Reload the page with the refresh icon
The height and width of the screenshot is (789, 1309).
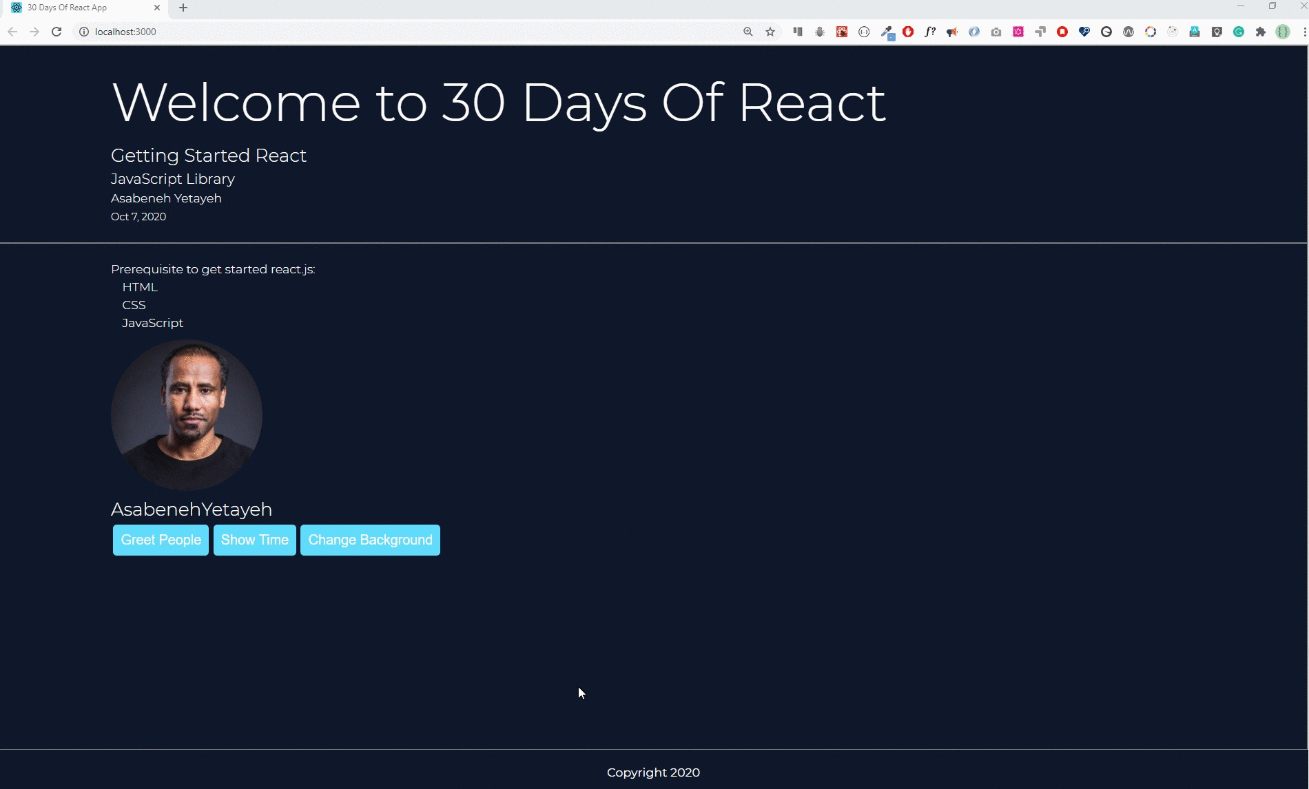(x=56, y=32)
